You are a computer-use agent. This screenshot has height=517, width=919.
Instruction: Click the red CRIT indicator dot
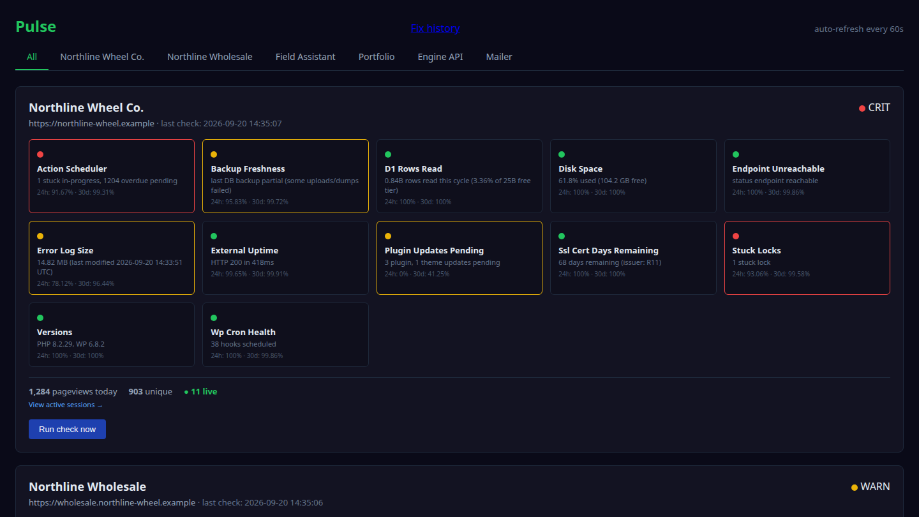[862, 109]
